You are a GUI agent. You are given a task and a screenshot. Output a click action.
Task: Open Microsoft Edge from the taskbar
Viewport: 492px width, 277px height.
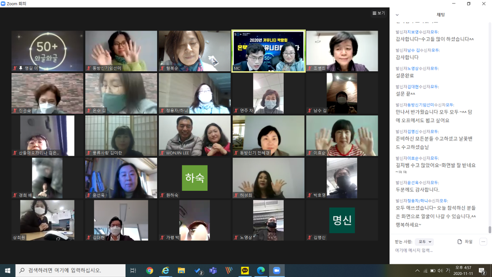tap(261, 271)
